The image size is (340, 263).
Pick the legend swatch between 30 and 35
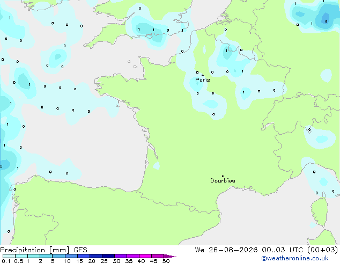pyautogui.click(x=121, y=256)
